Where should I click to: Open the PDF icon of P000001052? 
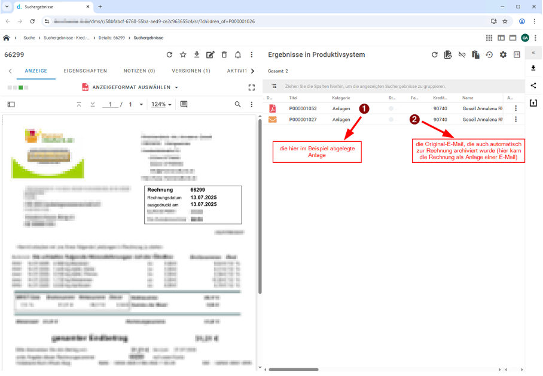(273, 108)
